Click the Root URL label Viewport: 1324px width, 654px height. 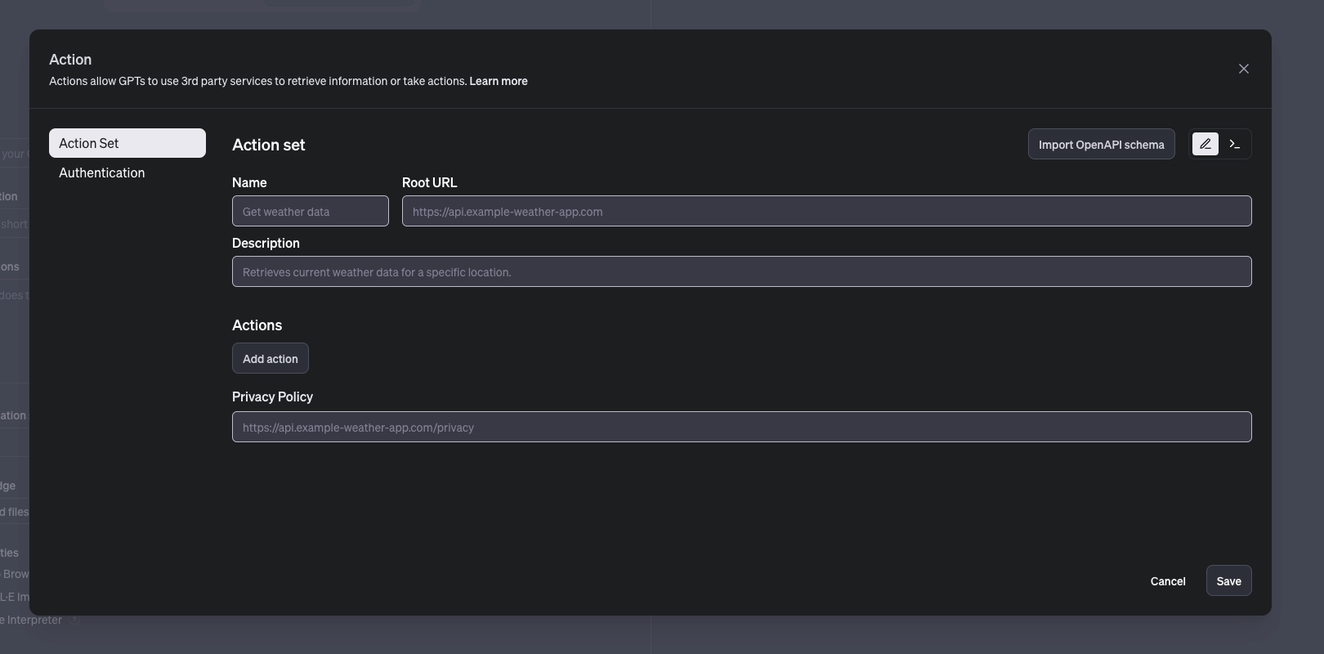tap(430, 182)
